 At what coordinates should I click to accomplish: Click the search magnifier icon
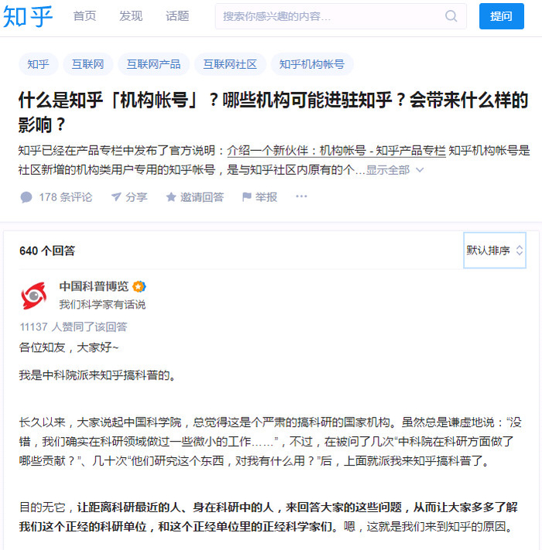click(x=451, y=16)
